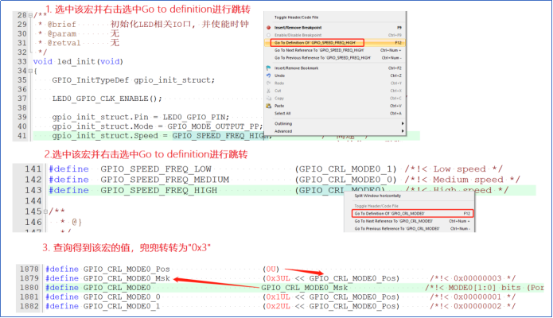Expand the Advanced submenu arrow
Screen dimensions: 553x318
coord(403,131)
